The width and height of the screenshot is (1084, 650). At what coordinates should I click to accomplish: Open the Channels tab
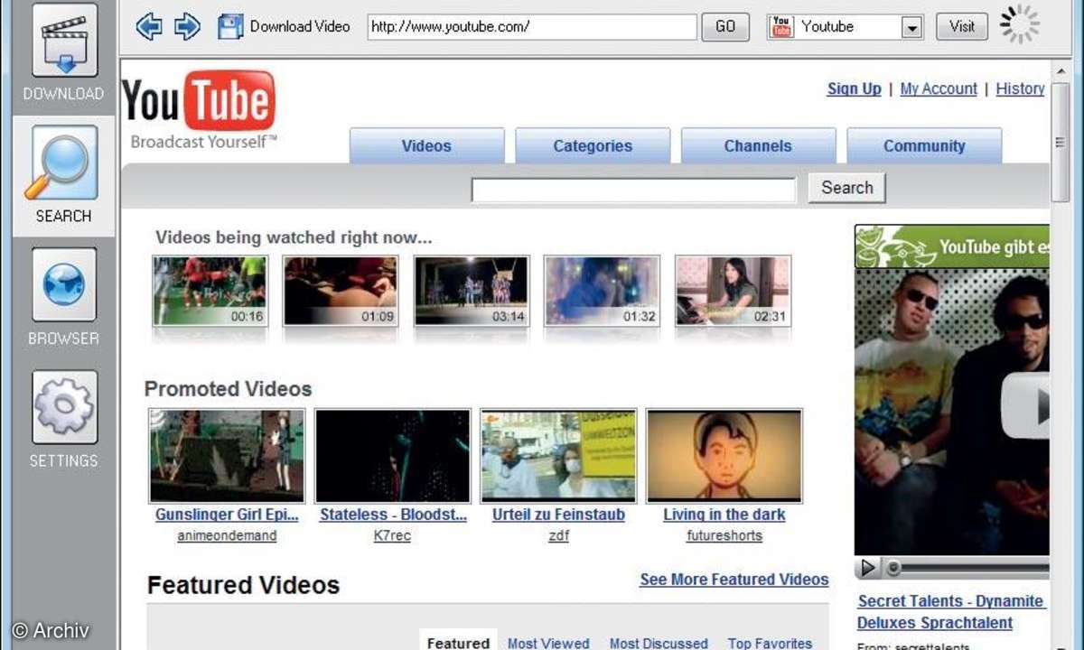pyautogui.click(x=758, y=145)
